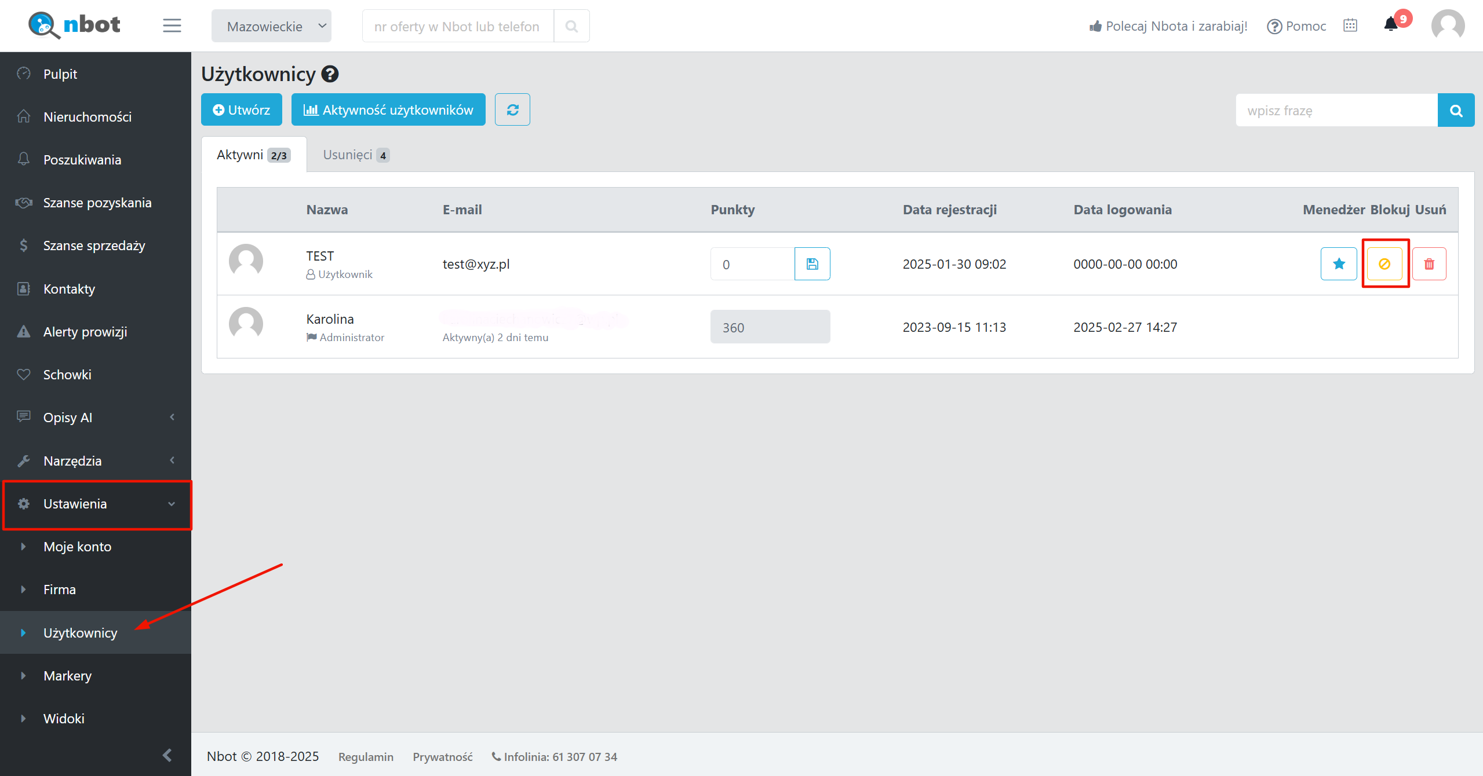Click the blue phrase search button
Screen dimensions: 1483x776
click(x=1456, y=110)
